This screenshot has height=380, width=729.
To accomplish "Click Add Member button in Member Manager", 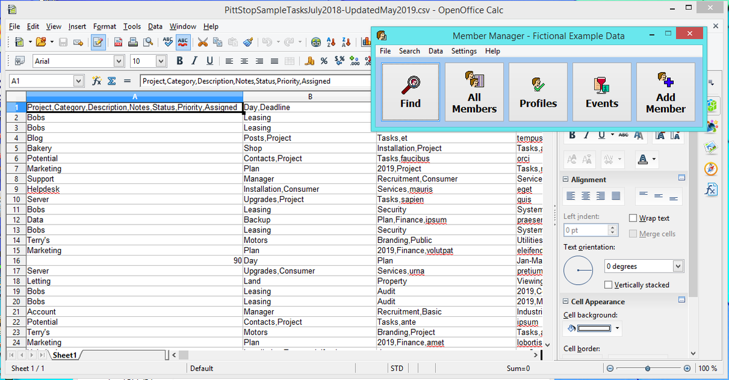I will point(666,92).
